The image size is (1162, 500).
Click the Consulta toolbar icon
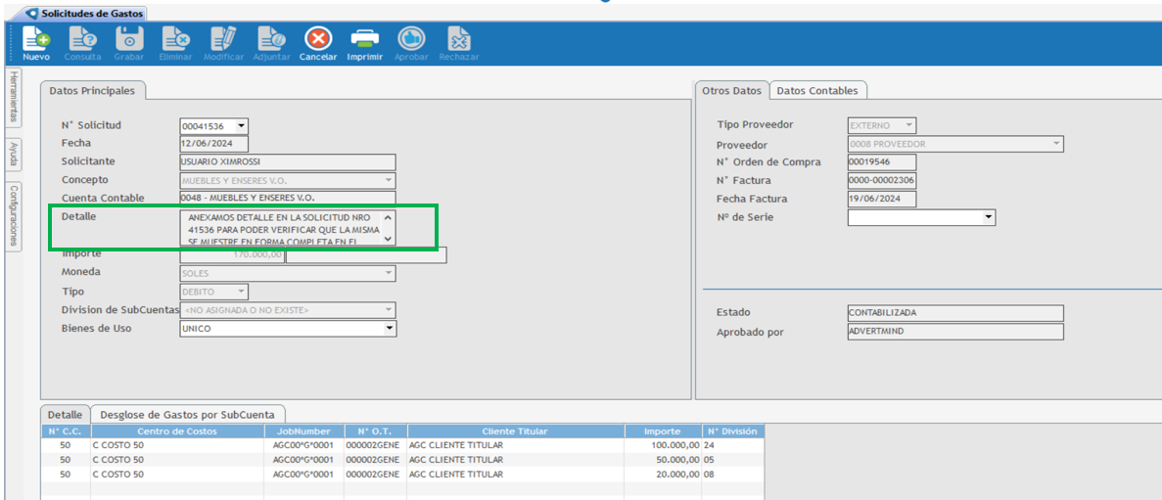81,38
